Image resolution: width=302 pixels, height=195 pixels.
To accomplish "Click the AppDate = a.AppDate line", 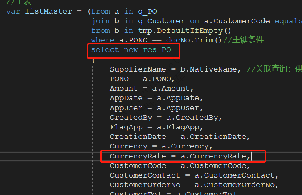I will click(x=156, y=98).
